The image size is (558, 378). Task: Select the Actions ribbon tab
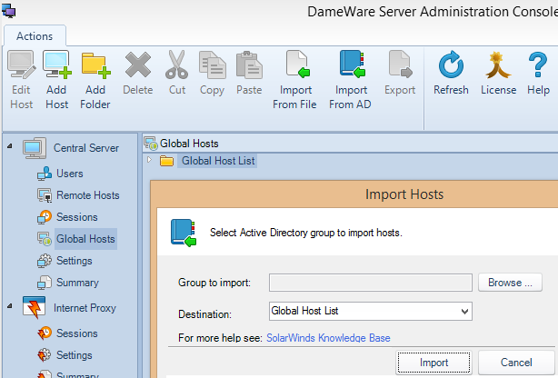pyautogui.click(x=35, y=35)
